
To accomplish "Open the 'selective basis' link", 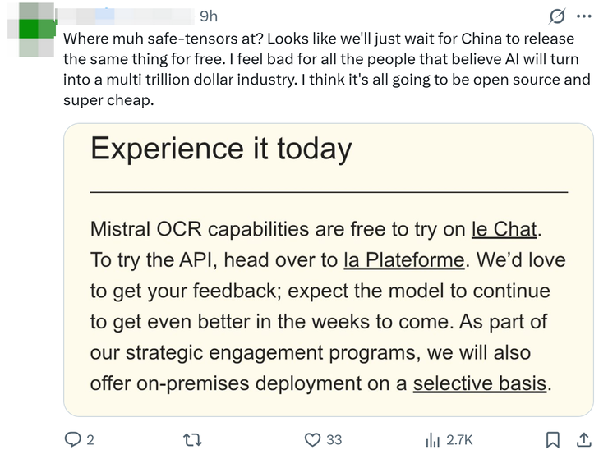I will click(x=479, y=383).
